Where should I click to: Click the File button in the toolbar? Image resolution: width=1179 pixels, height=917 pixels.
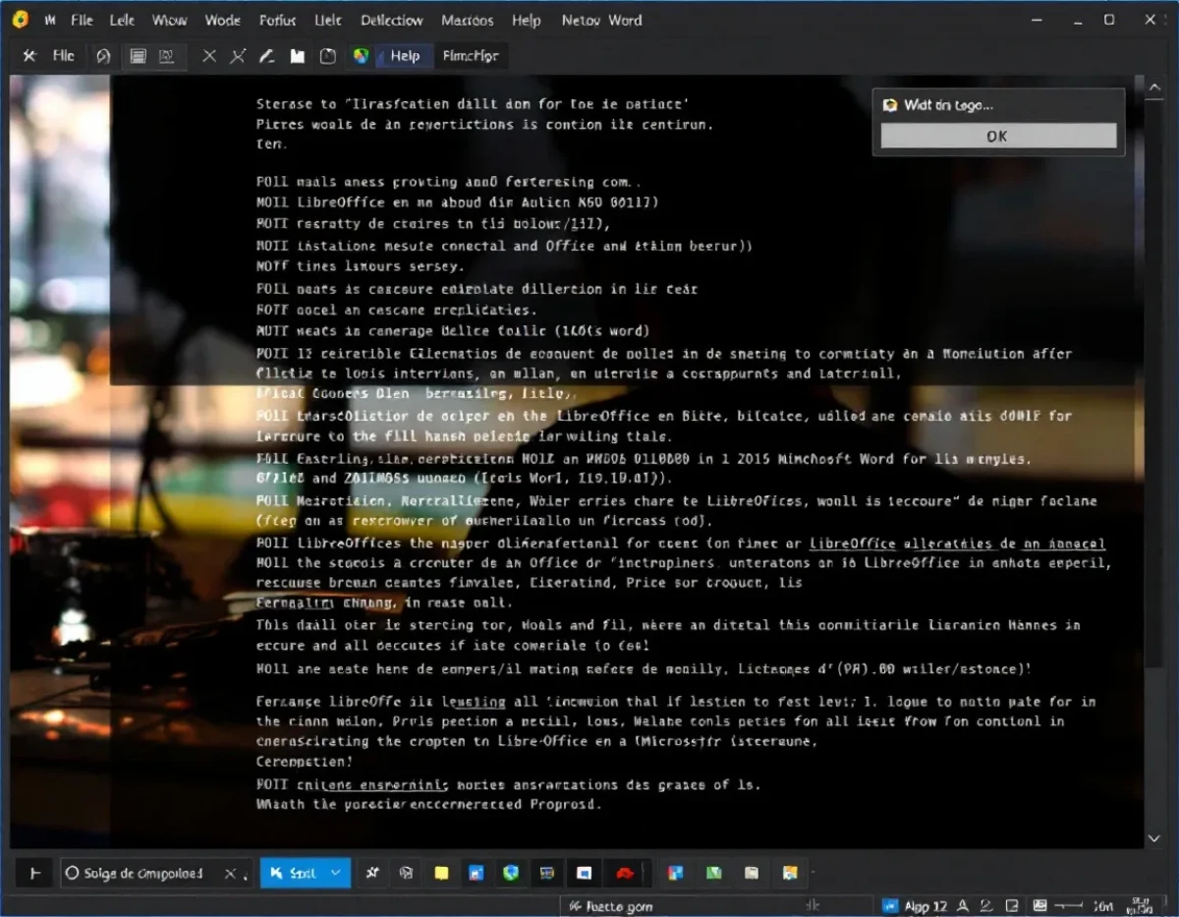point(64,56)
